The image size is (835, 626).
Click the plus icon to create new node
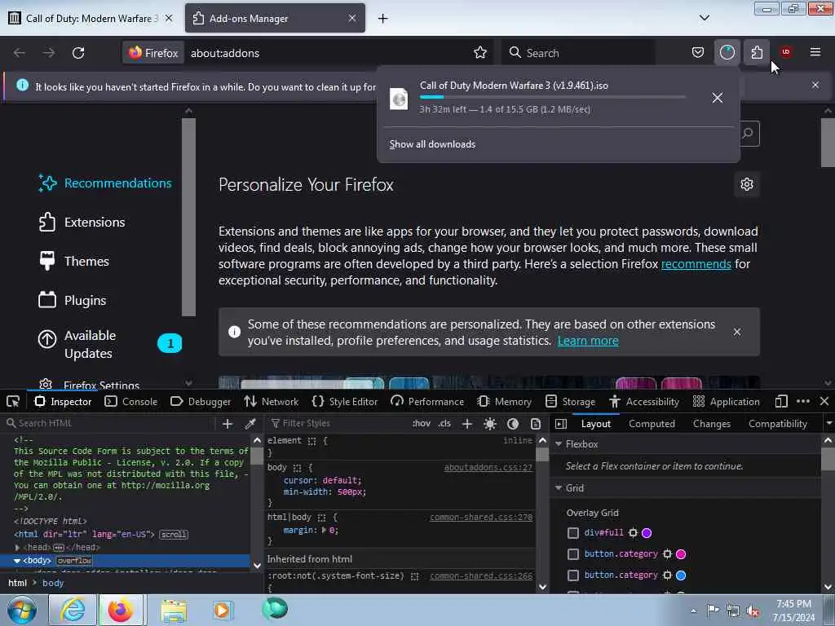pos(228,424)
